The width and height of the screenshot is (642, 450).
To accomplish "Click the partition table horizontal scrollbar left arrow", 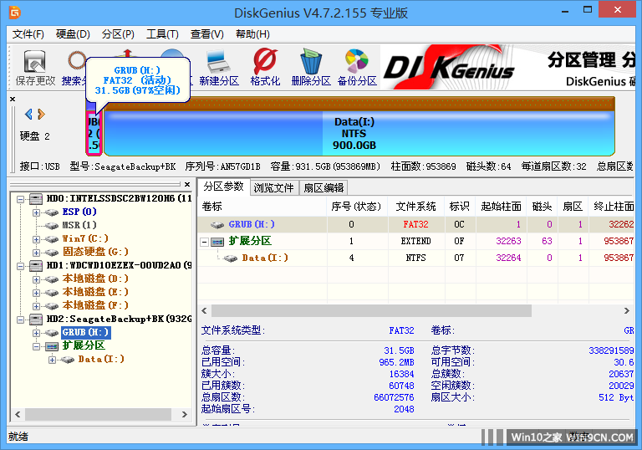I will click(204, 310).
